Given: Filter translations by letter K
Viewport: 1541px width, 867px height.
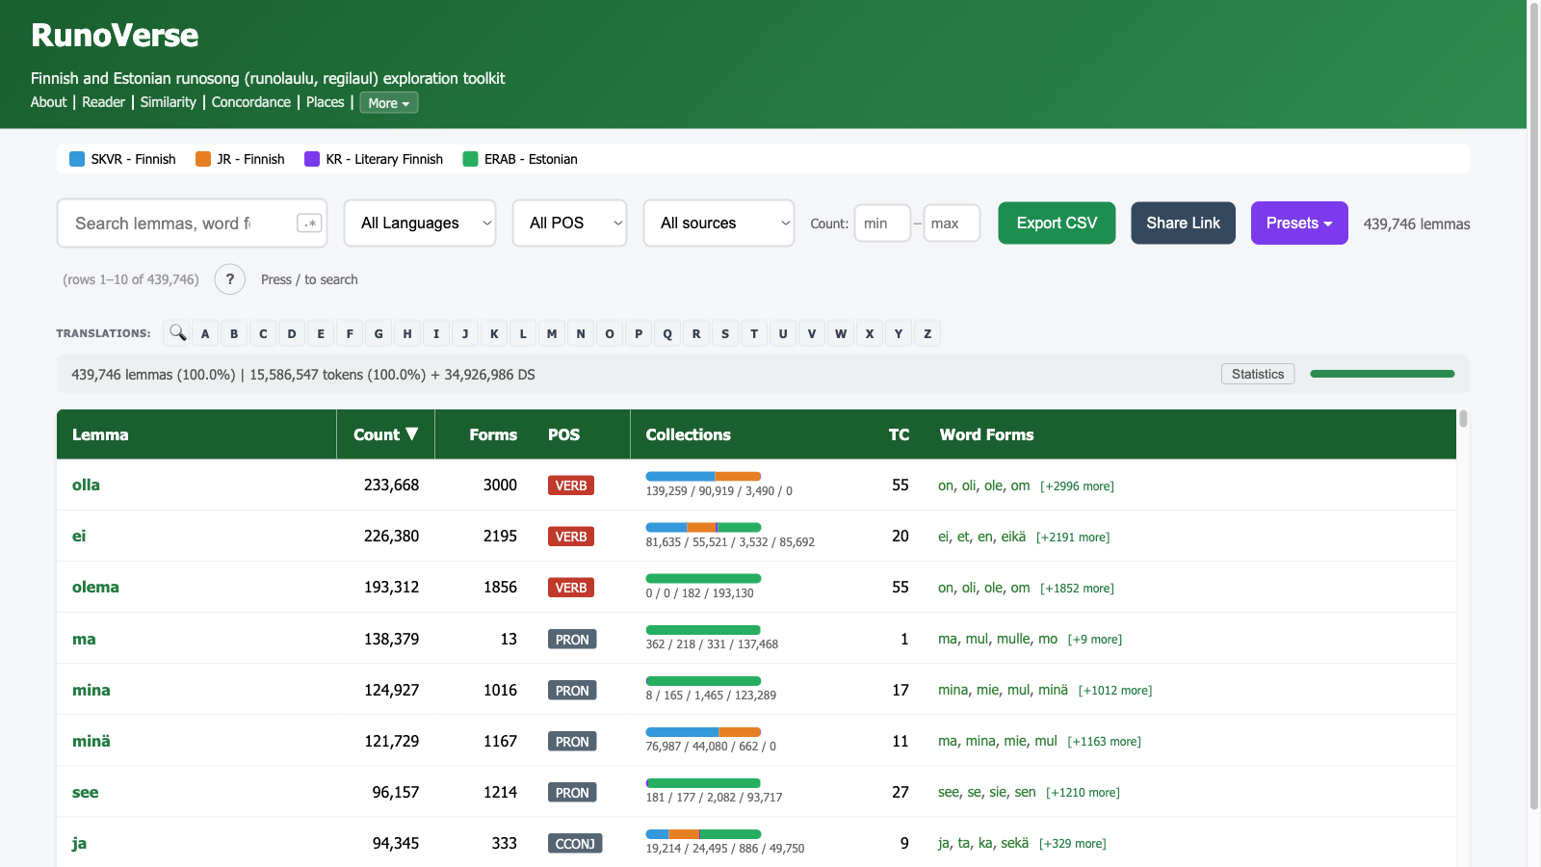Looking at the screenshot, I should click(x=494, y=333).
